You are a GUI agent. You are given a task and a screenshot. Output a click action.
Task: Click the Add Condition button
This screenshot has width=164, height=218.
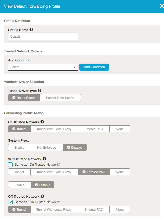(x=94, y=67)
